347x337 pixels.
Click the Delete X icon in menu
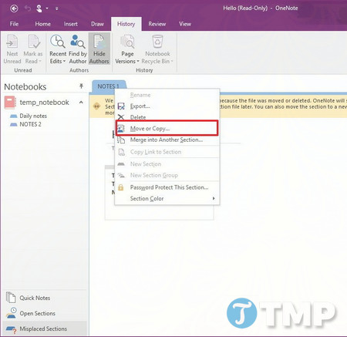tap(121, 117)
